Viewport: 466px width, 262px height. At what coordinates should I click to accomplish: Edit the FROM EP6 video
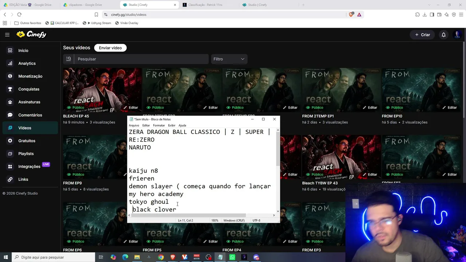(130, 242)
